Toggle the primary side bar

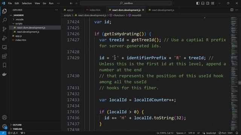click(x=198, y=3)
